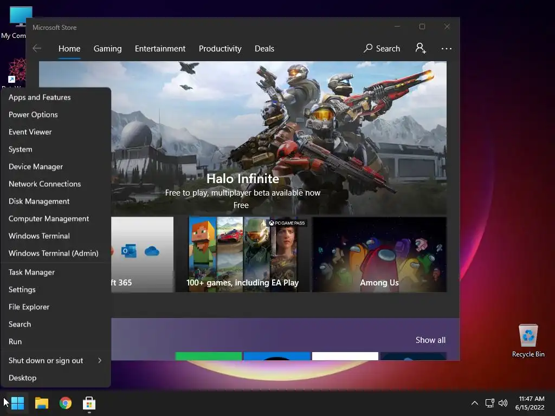Open the network status tray icon

click(x=489, y=403)
